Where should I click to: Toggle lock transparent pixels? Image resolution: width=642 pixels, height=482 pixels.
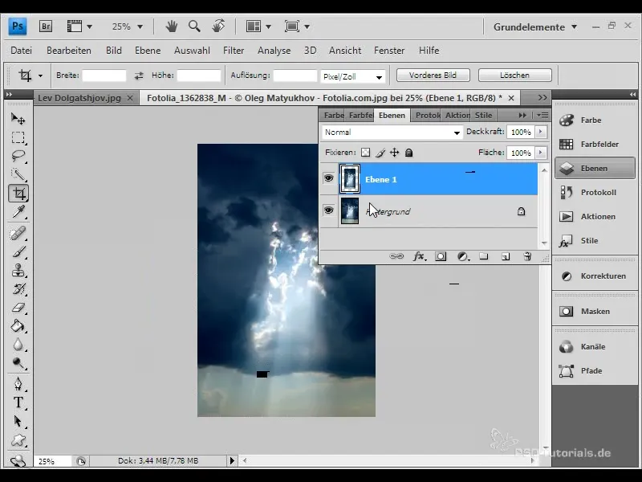[x=365, y=153]
